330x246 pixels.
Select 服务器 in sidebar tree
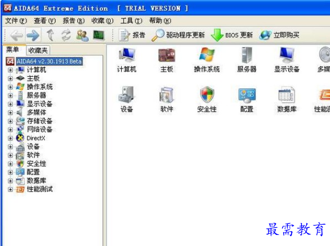coord(36,95)
